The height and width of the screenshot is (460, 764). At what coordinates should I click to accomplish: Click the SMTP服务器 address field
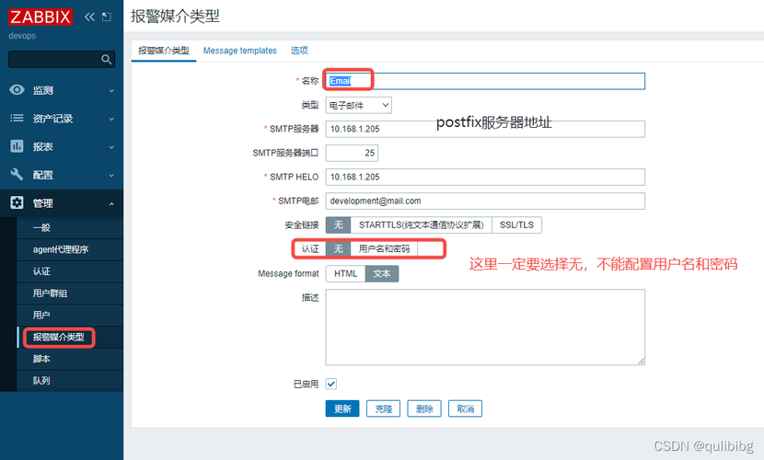(485, 129)
